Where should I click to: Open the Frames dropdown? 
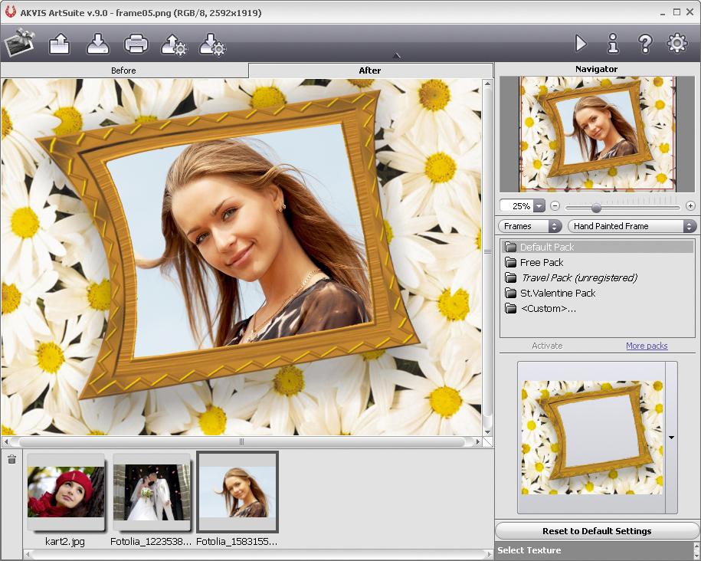pyautogui.click(x=529, y=226)
